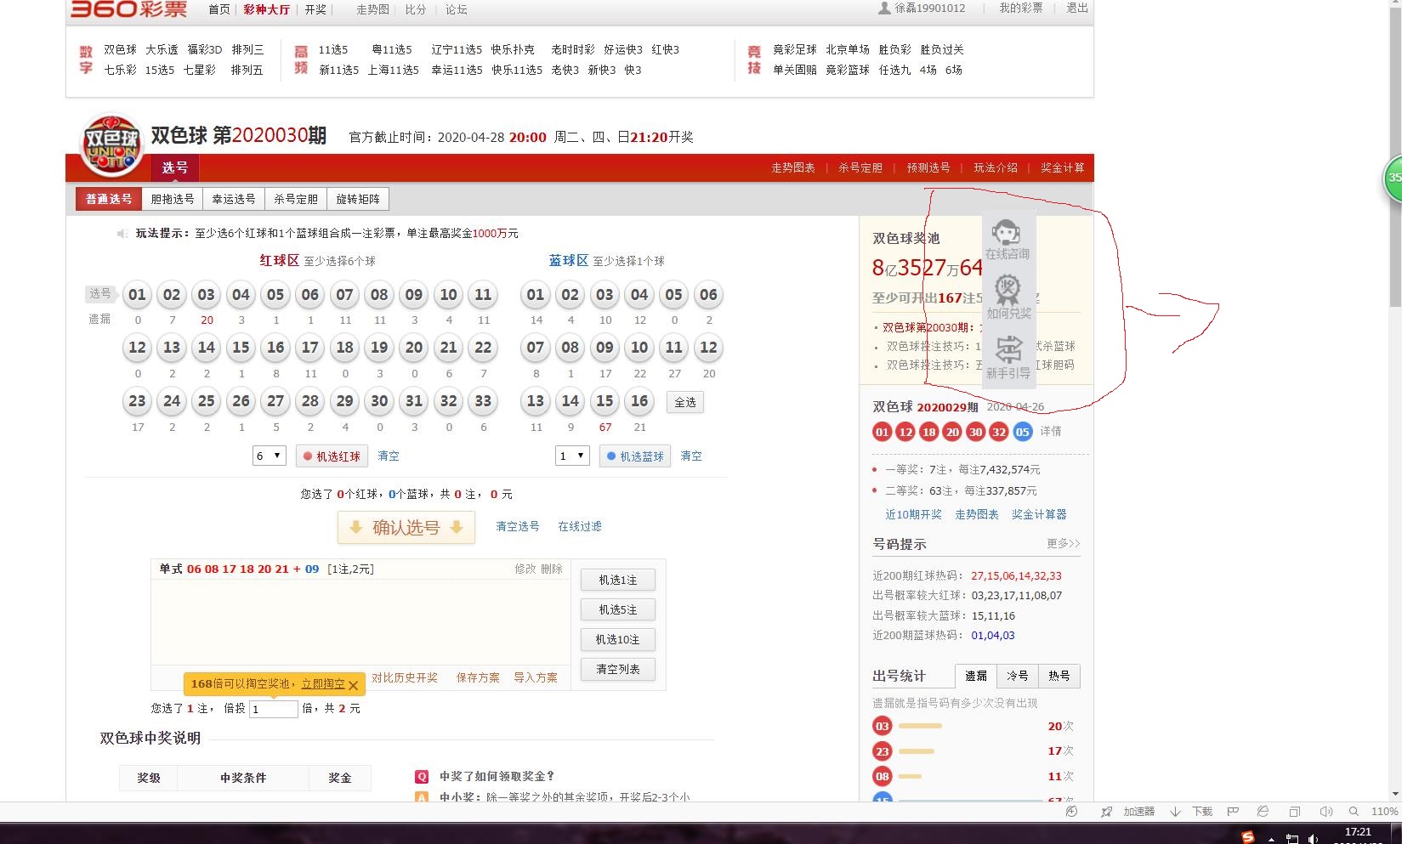This screenshot has height=844, width=1402.
Task: Open 详情 link for 2020029期
Action: (x=1051, y=432)
